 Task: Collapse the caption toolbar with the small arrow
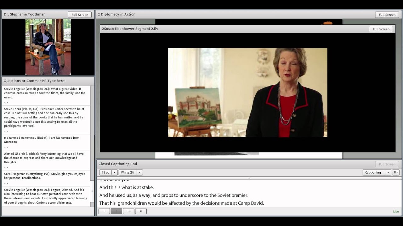pos(249,178)
